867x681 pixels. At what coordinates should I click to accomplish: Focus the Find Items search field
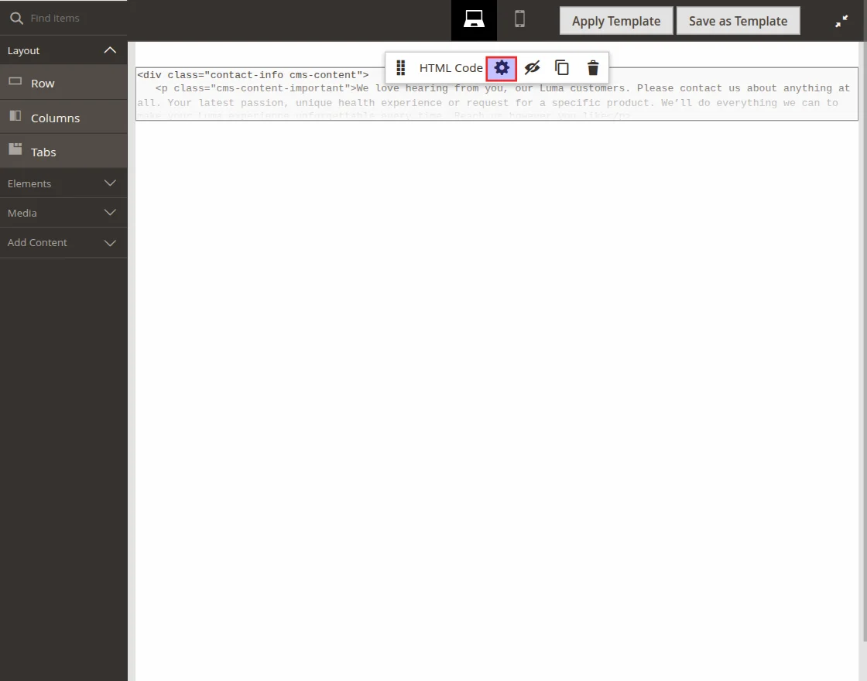point(74,18)
